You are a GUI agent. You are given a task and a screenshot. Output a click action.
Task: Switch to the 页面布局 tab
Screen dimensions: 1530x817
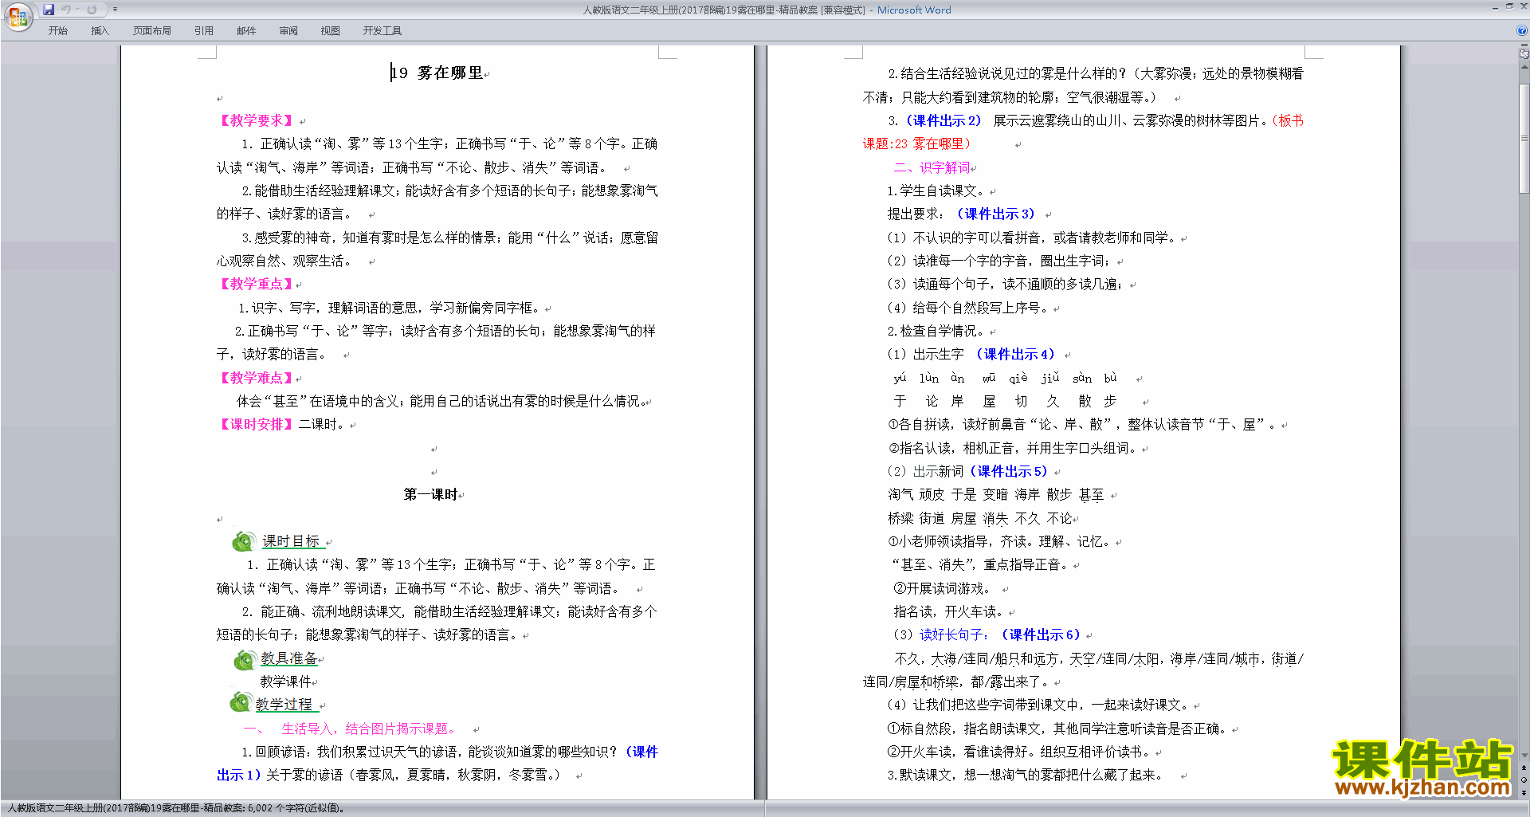(151, 31)
